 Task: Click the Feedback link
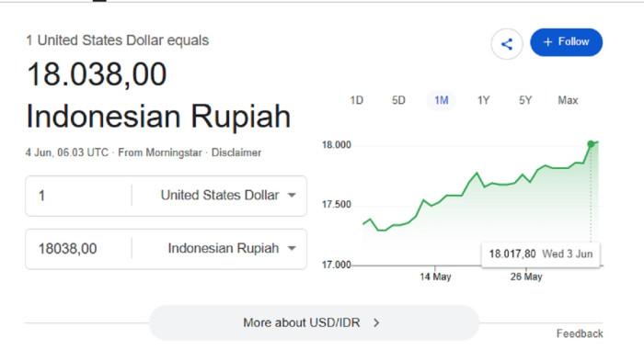point(580,333)
